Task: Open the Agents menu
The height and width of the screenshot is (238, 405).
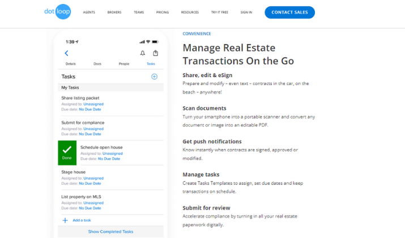Action: click(89, 12)
